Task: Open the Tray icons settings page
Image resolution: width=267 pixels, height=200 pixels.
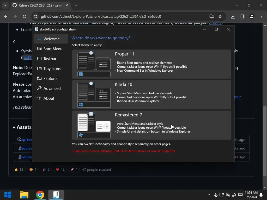Action: pos(51,68)
